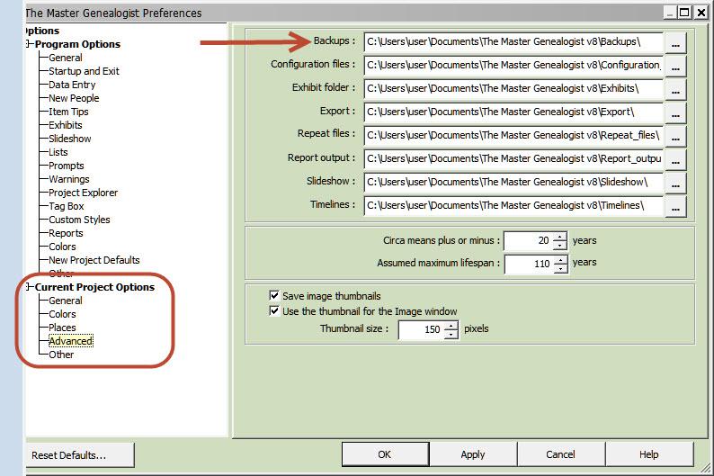Screen dimensions: 714x476
Task: Maximize the Preferences window
Action: pyautogui.click(x=684, y=13)
